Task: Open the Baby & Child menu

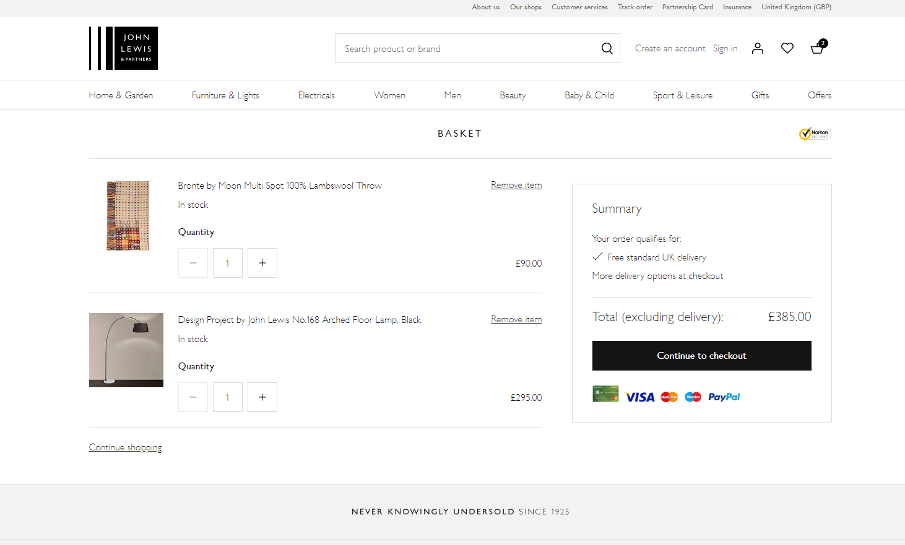Action: [x=589, y=95]
